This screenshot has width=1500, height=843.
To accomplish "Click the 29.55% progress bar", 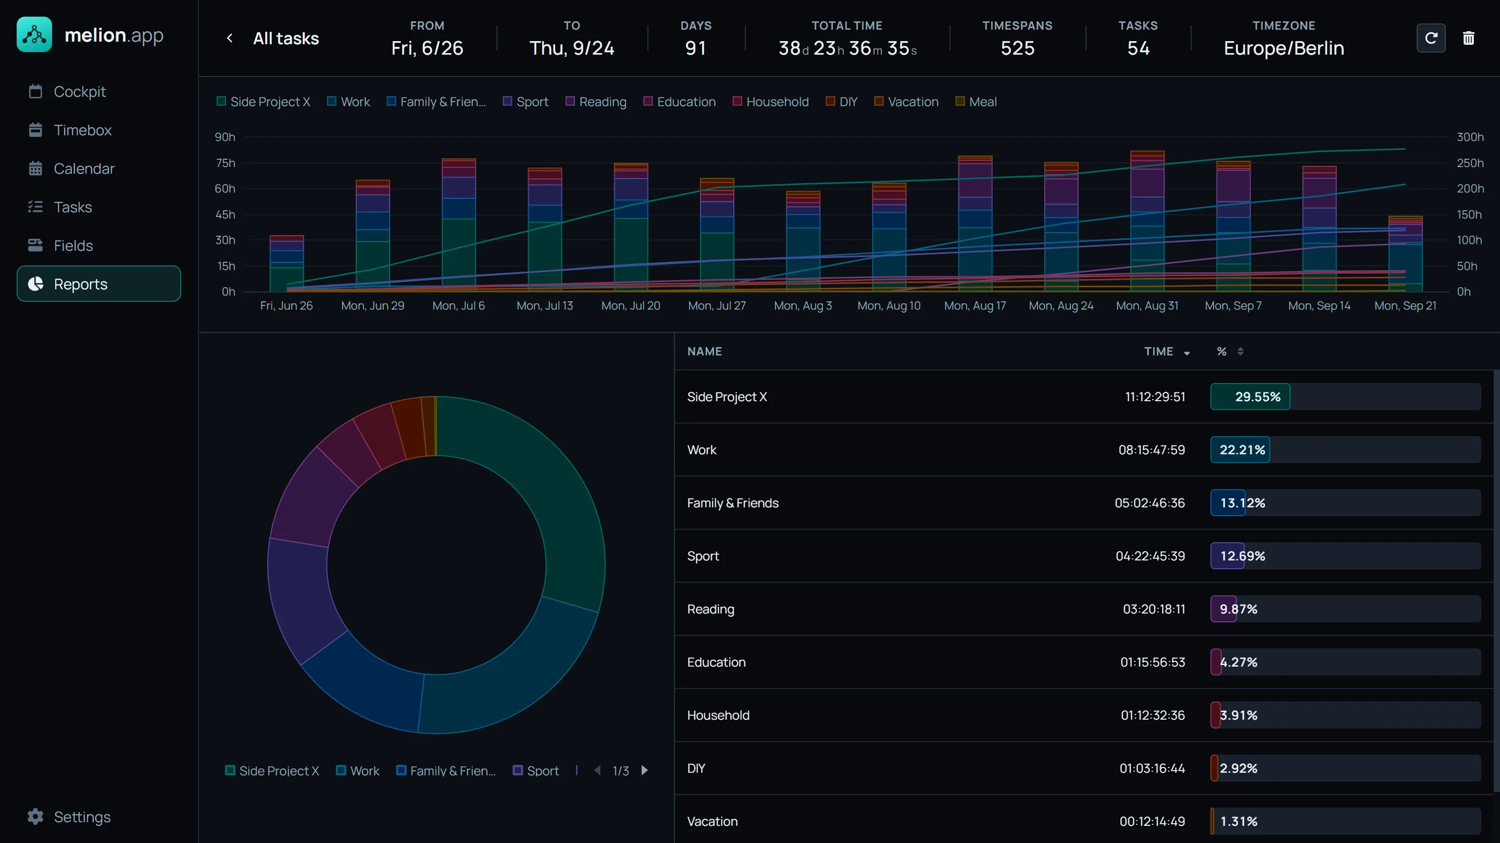I will (x=1345, y=396).
